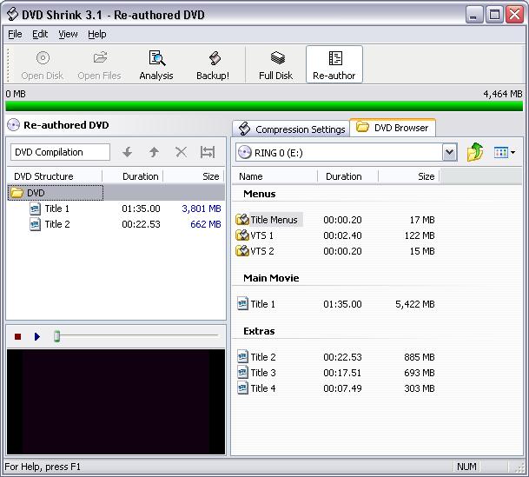The image size is (529, 477).
Task: Stop the video preview
Action: pyautogui.click(x=18, y=336)
